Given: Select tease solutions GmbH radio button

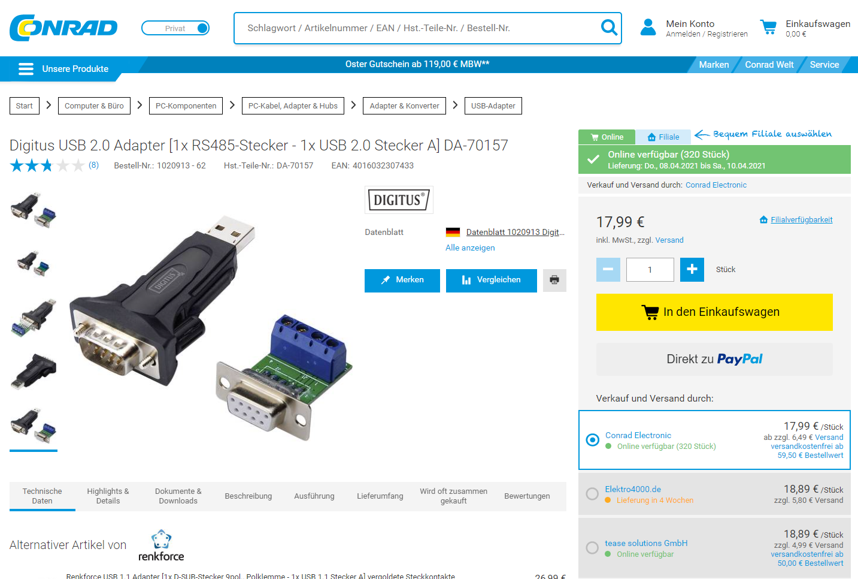Looking at the screenshot, I should [592, 548].
